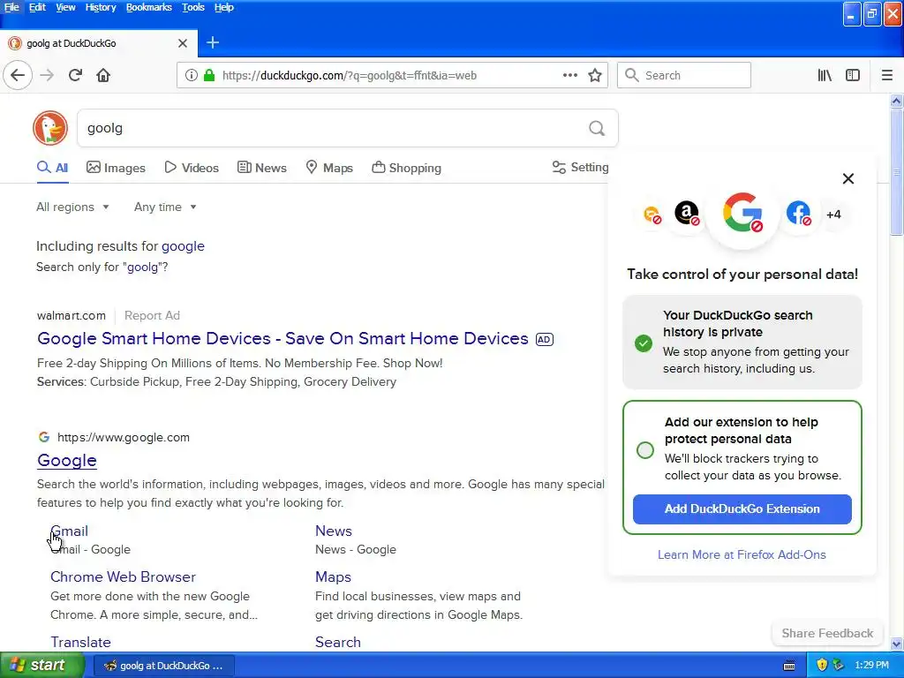Switch to the Images results tab
Viewport: 904px width, 678px height.
(116, 168)
